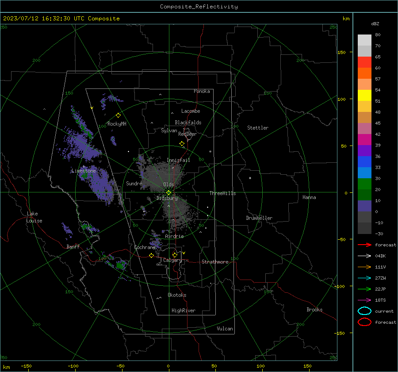The width and height of the screenshot is (398, 372).
Task: Pick the 80 dBZ light gray swatch
Action: click(364, 40)
